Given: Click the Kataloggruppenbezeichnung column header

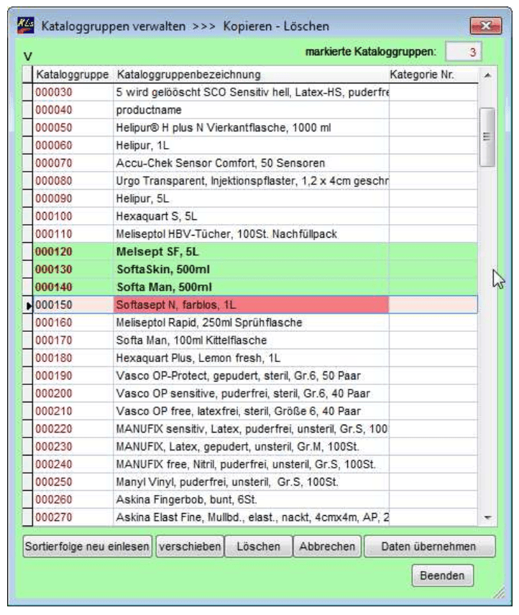Looking at the screenshot, I should tap(251, 75).
